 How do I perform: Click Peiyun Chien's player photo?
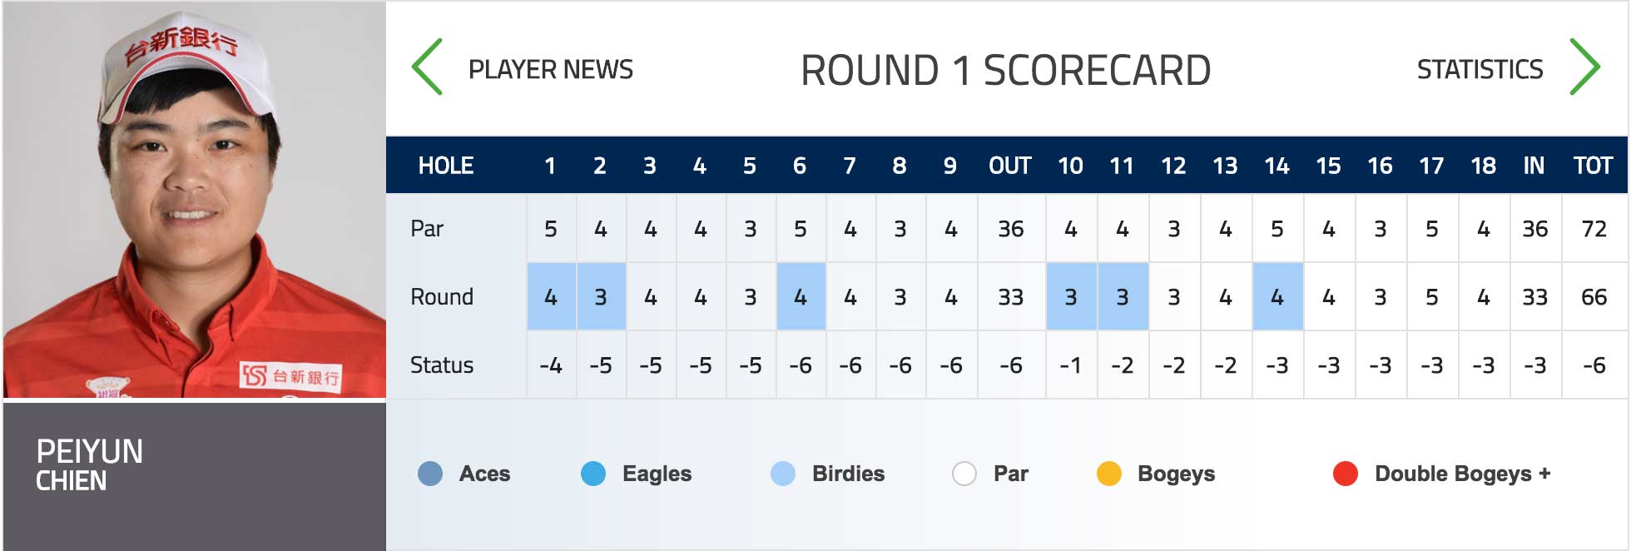point(195,200)
